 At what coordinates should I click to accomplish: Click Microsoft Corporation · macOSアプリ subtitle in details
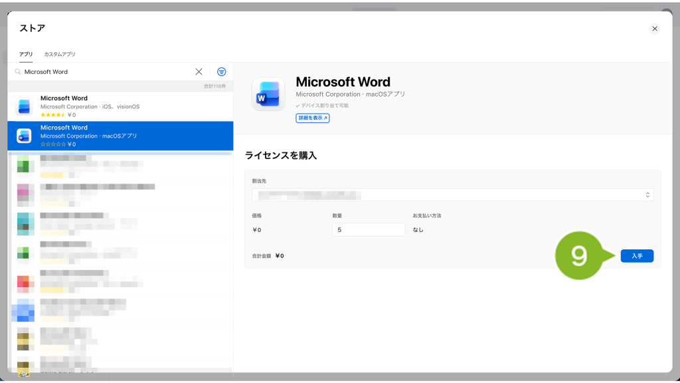click(x=350, y=94)
